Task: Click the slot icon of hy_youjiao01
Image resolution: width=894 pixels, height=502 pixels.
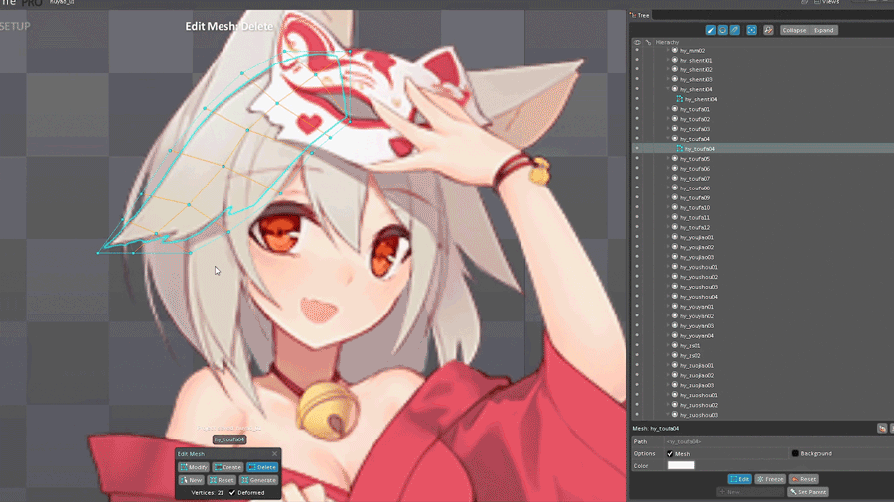Action: 675,237
